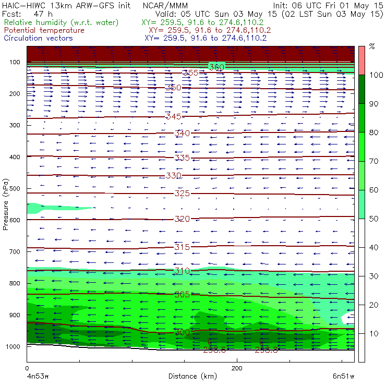Click the pink above-100% colorbar swatch
The image size is (386, 386).
click(361, 61)
